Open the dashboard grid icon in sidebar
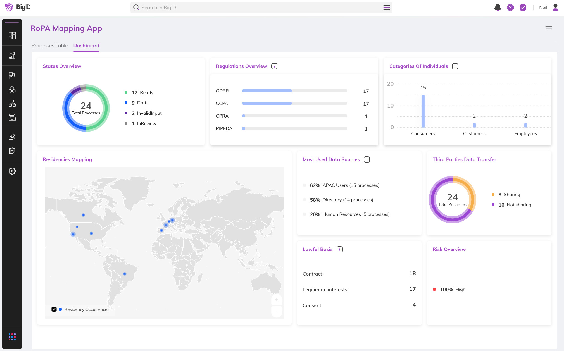This screenshot has height=351, width=564. tap(12, 35)
